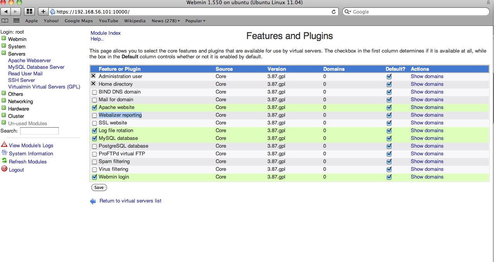Click the red Logout power icon

click(4, 169)
